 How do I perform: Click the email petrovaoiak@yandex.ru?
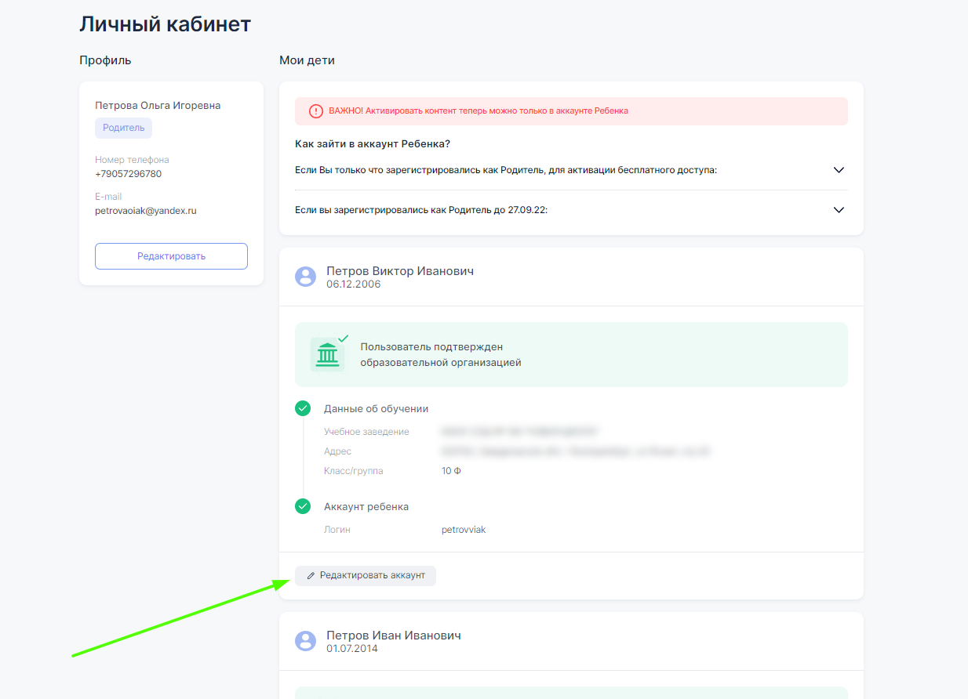click(x=145, y=211)
